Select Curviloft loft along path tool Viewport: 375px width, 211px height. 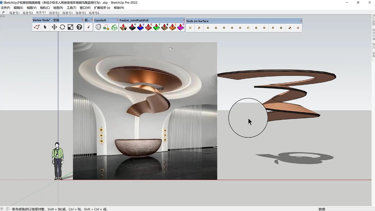coord(106,27)
